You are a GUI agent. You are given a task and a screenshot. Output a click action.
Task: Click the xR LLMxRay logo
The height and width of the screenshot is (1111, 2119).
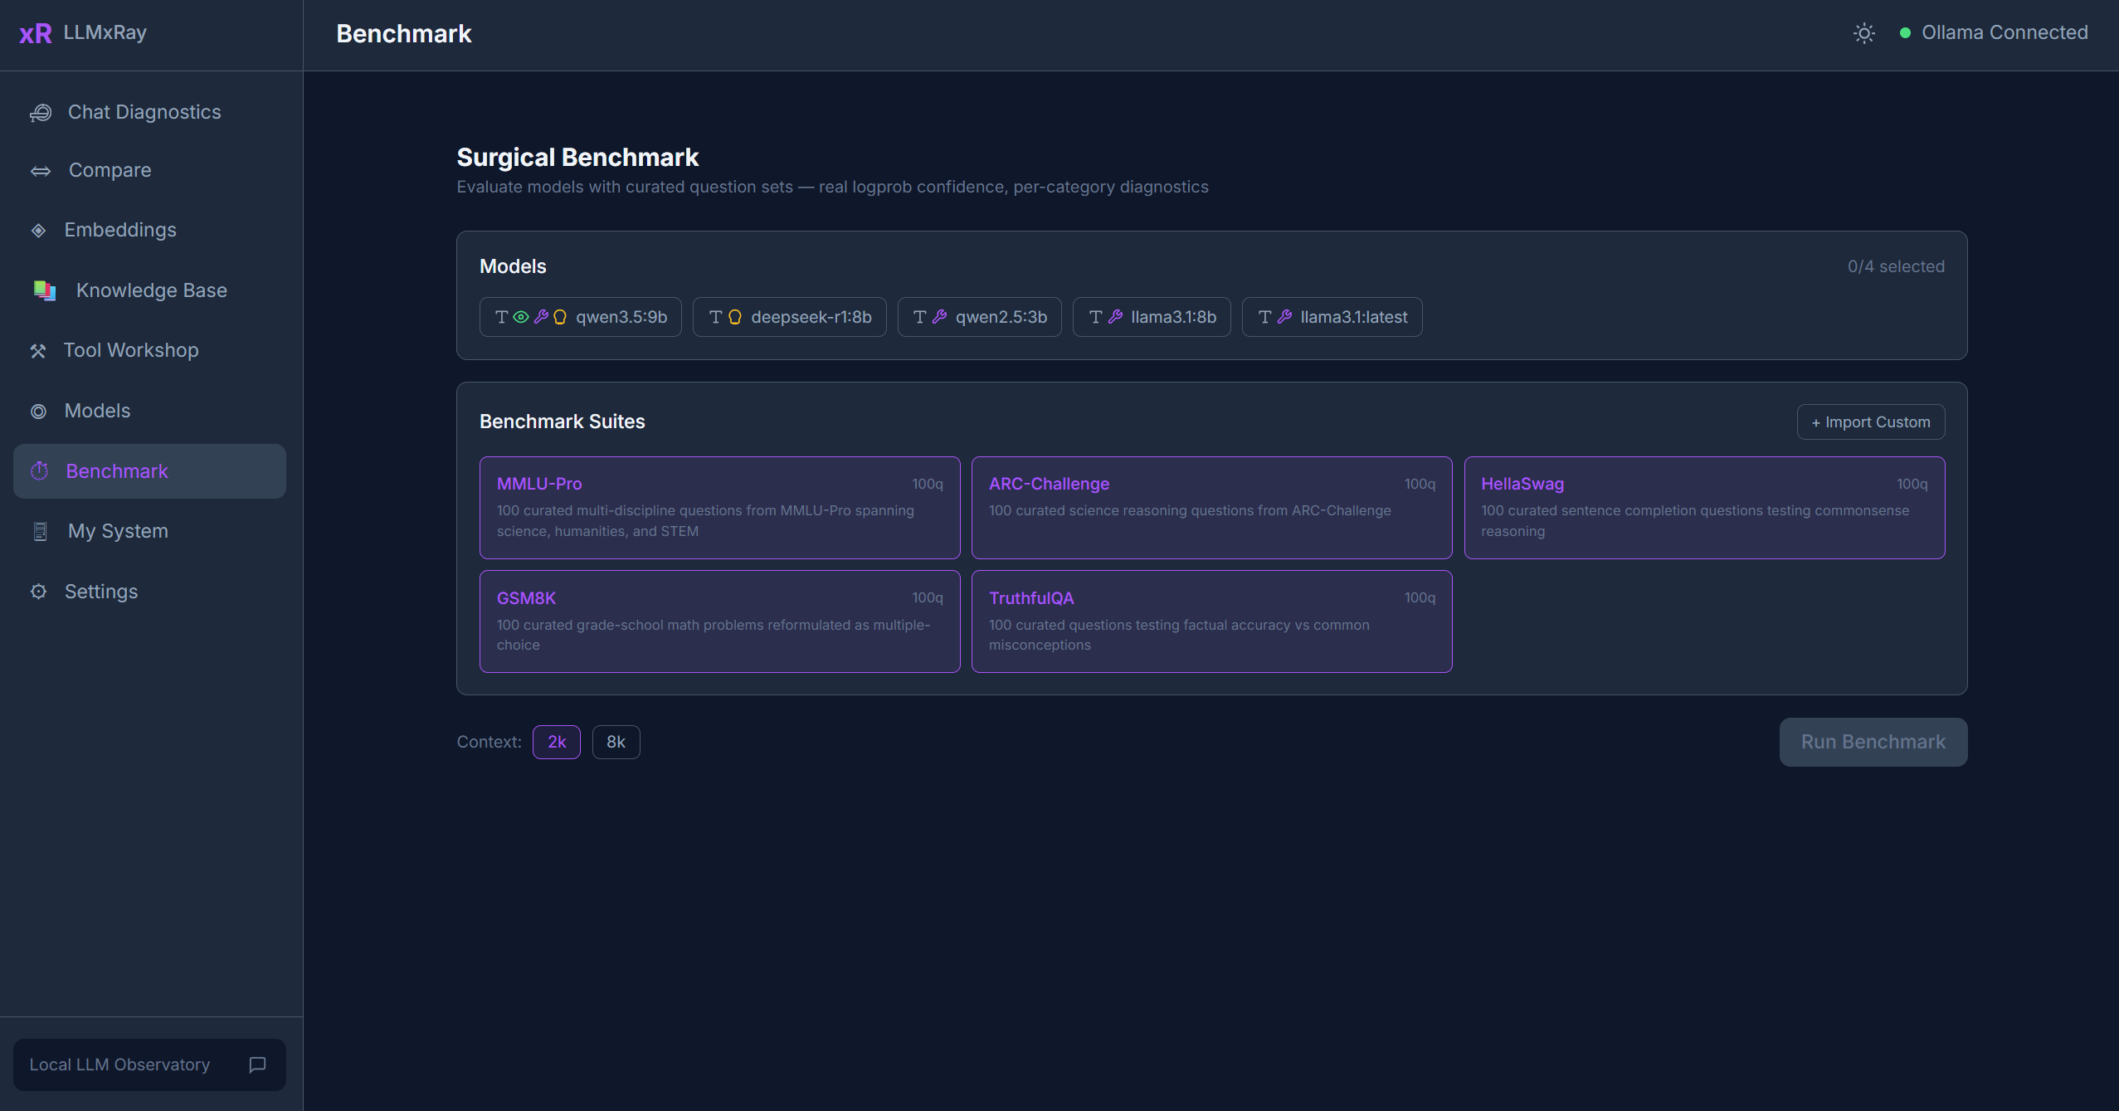(x=36, y=33)
